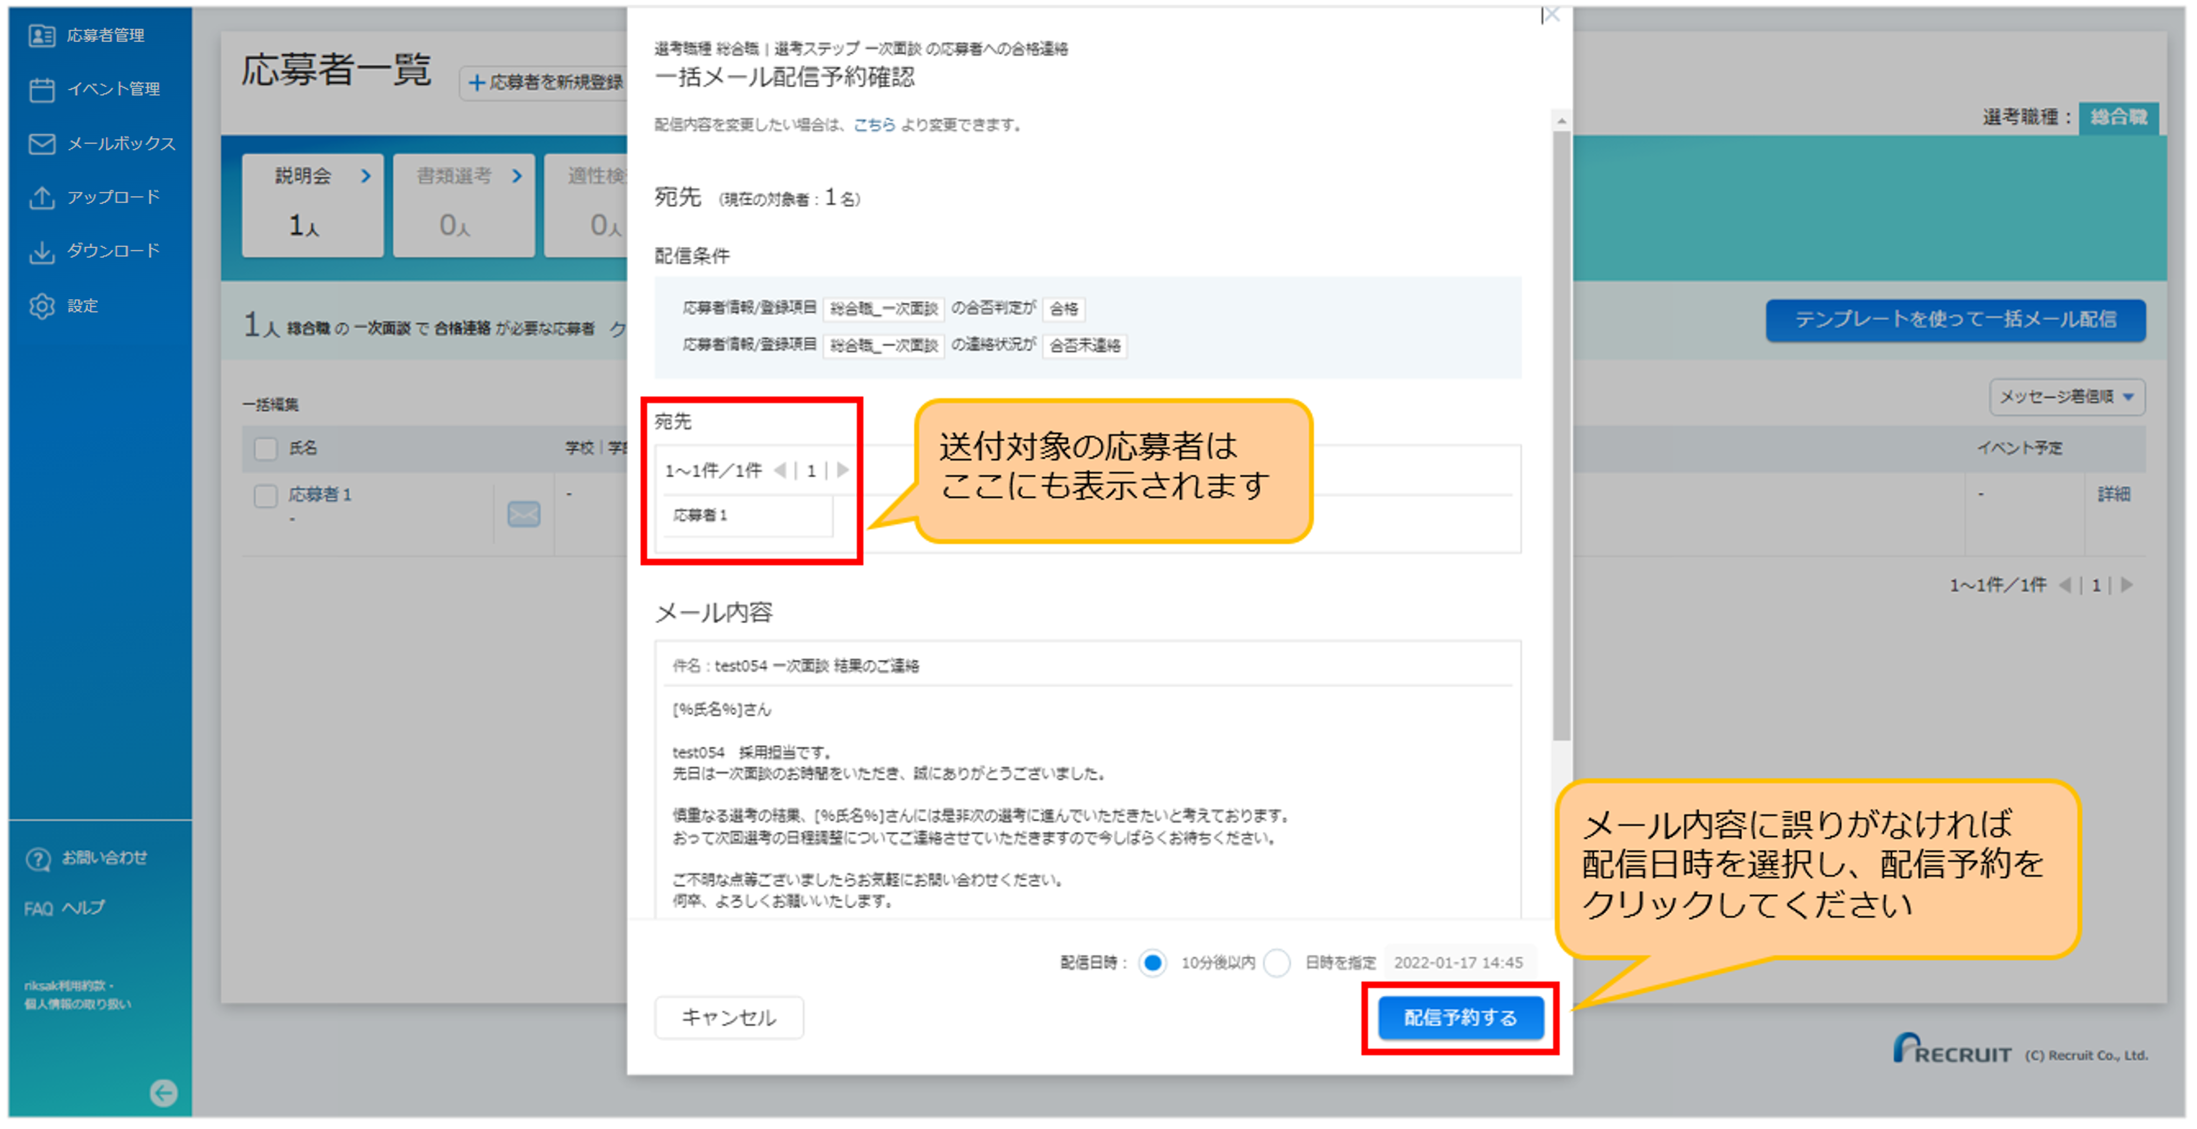Image resolution: width=2197 pixels, height=1129 pixels.
Task: Open FAQ ヘルプ link in the sidebar
Action: click(64, 908)
